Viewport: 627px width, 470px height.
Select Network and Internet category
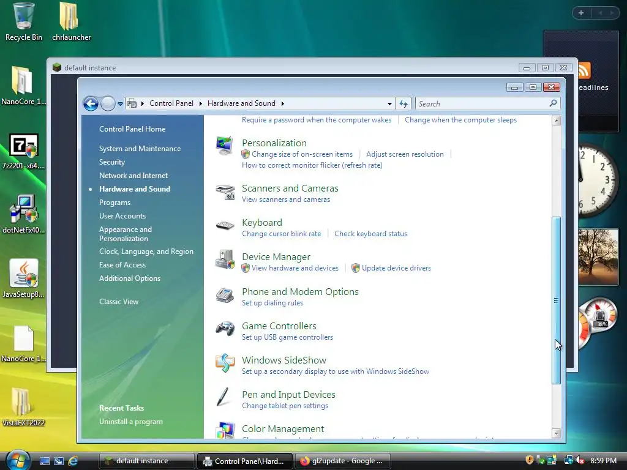click(x=133, y=176)
